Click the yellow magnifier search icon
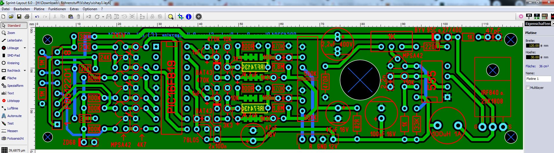Screen dimensions: 554x153 [171, 17]
